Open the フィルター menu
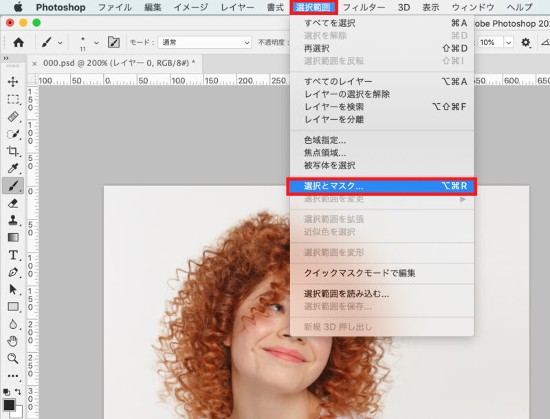 point(364,8)
